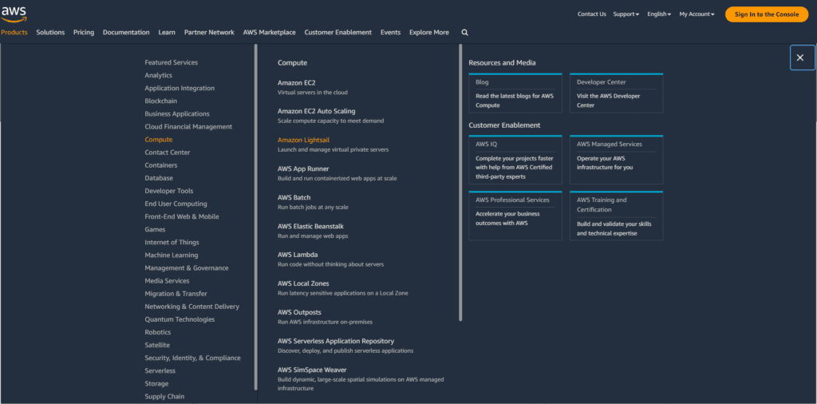Open the search magnifier icon
817x404 pixels.
pos(465,32)
